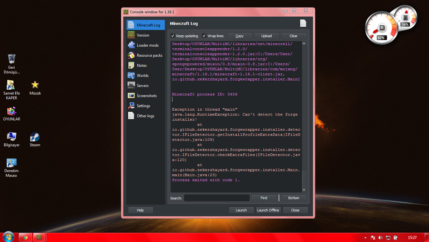Viewport: 429px width, 242px height.
Task: Select the Müzük star desktop icon
Action: click(x=35, y=88)
